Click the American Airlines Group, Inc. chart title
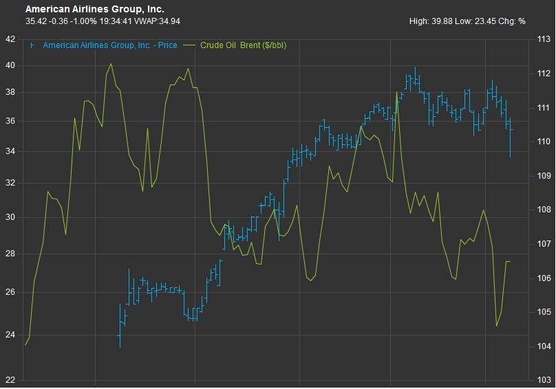 click(95, 9)
